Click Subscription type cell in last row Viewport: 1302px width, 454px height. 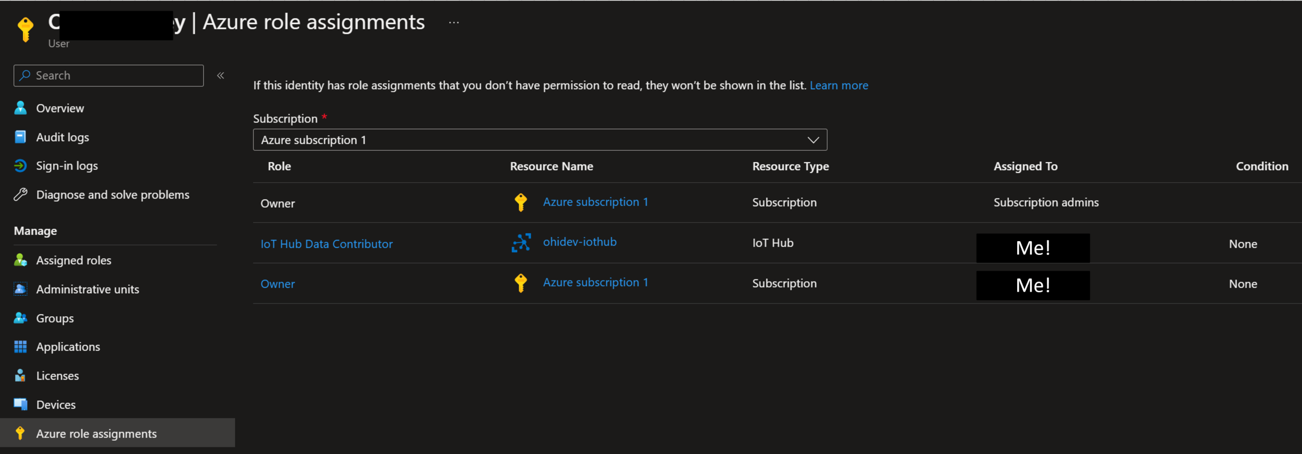[x=784, y=283]
